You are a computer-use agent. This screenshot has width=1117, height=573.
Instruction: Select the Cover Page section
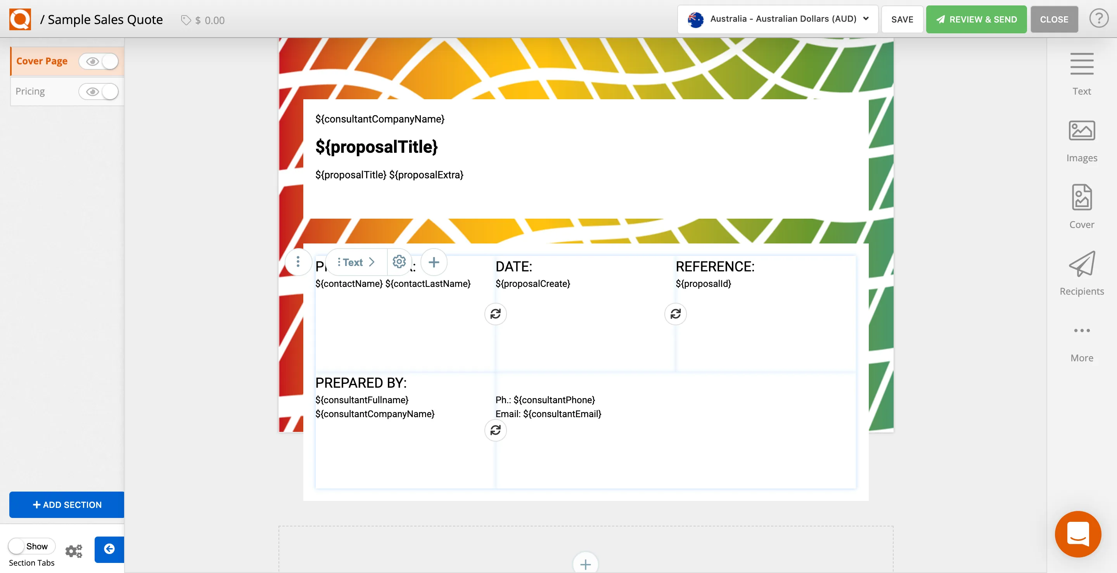click(x=41, y=61)
